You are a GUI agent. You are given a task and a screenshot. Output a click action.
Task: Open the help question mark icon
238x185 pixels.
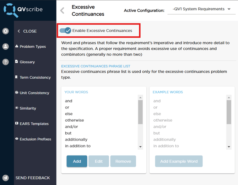[6, 62]
